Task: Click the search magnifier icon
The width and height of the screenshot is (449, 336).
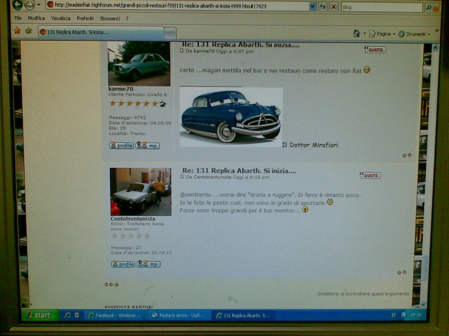Action: click(x=429, y=7)
